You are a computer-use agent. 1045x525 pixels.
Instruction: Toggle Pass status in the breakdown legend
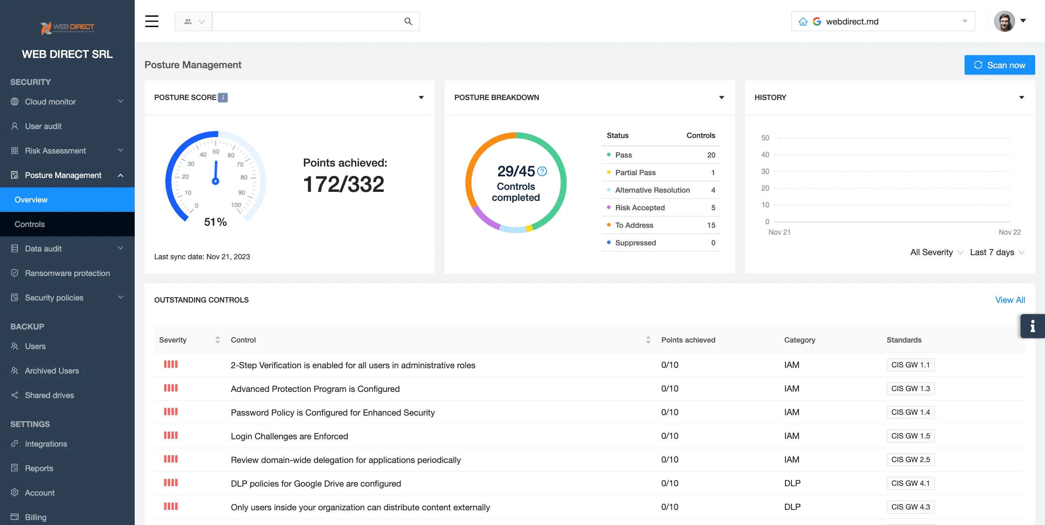(623, 155)
